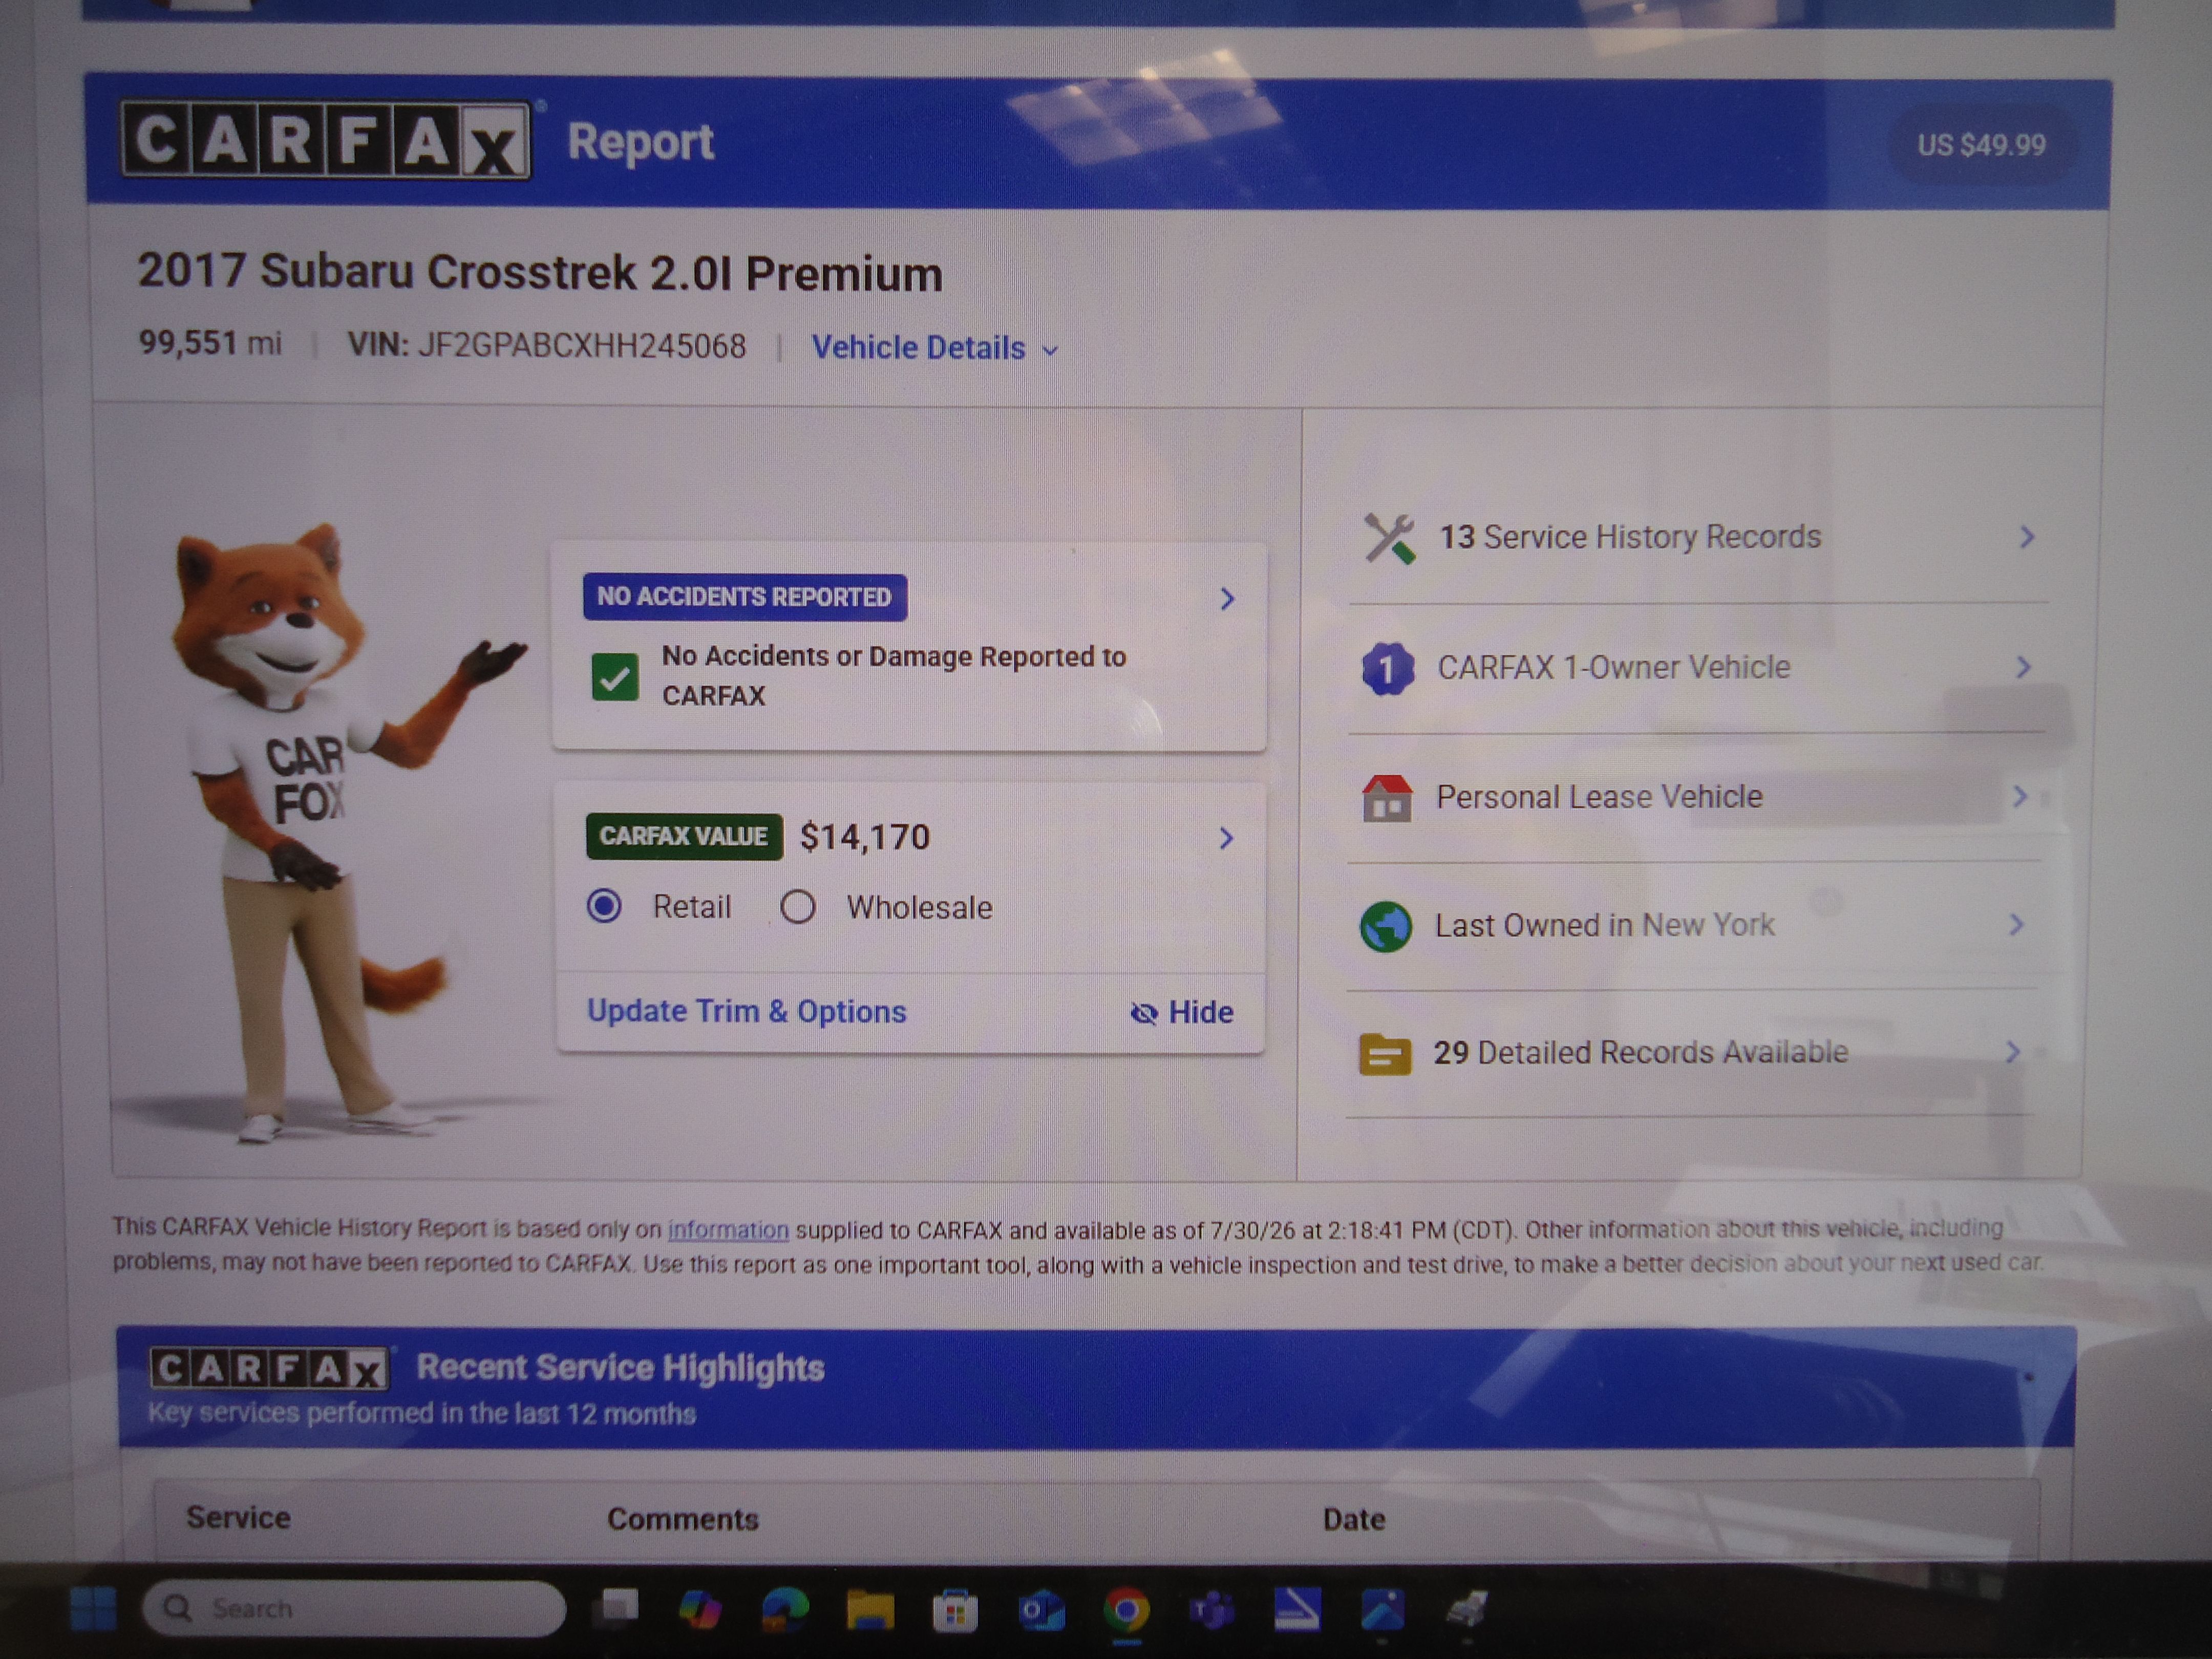The image size is (2212, 1659).
Task: Open File Explorer from the taskbar
Action: (x=870, y=1610)
